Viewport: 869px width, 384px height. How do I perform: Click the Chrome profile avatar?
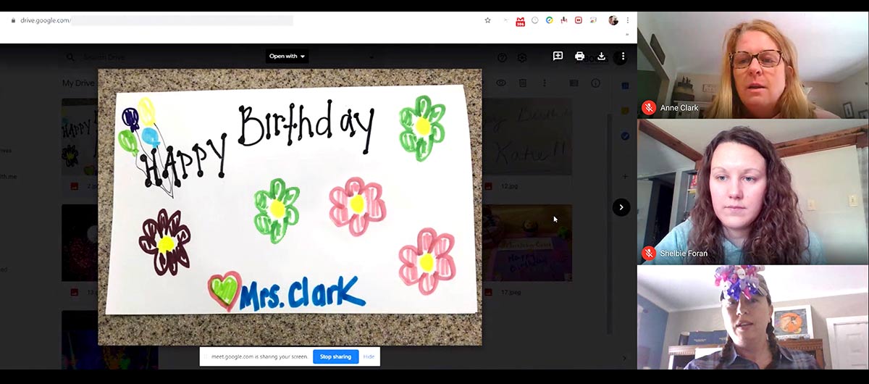click(613, 20)
